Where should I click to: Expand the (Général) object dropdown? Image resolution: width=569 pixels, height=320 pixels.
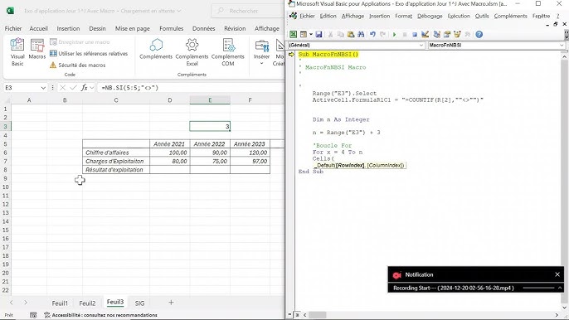tap(421, 46)
